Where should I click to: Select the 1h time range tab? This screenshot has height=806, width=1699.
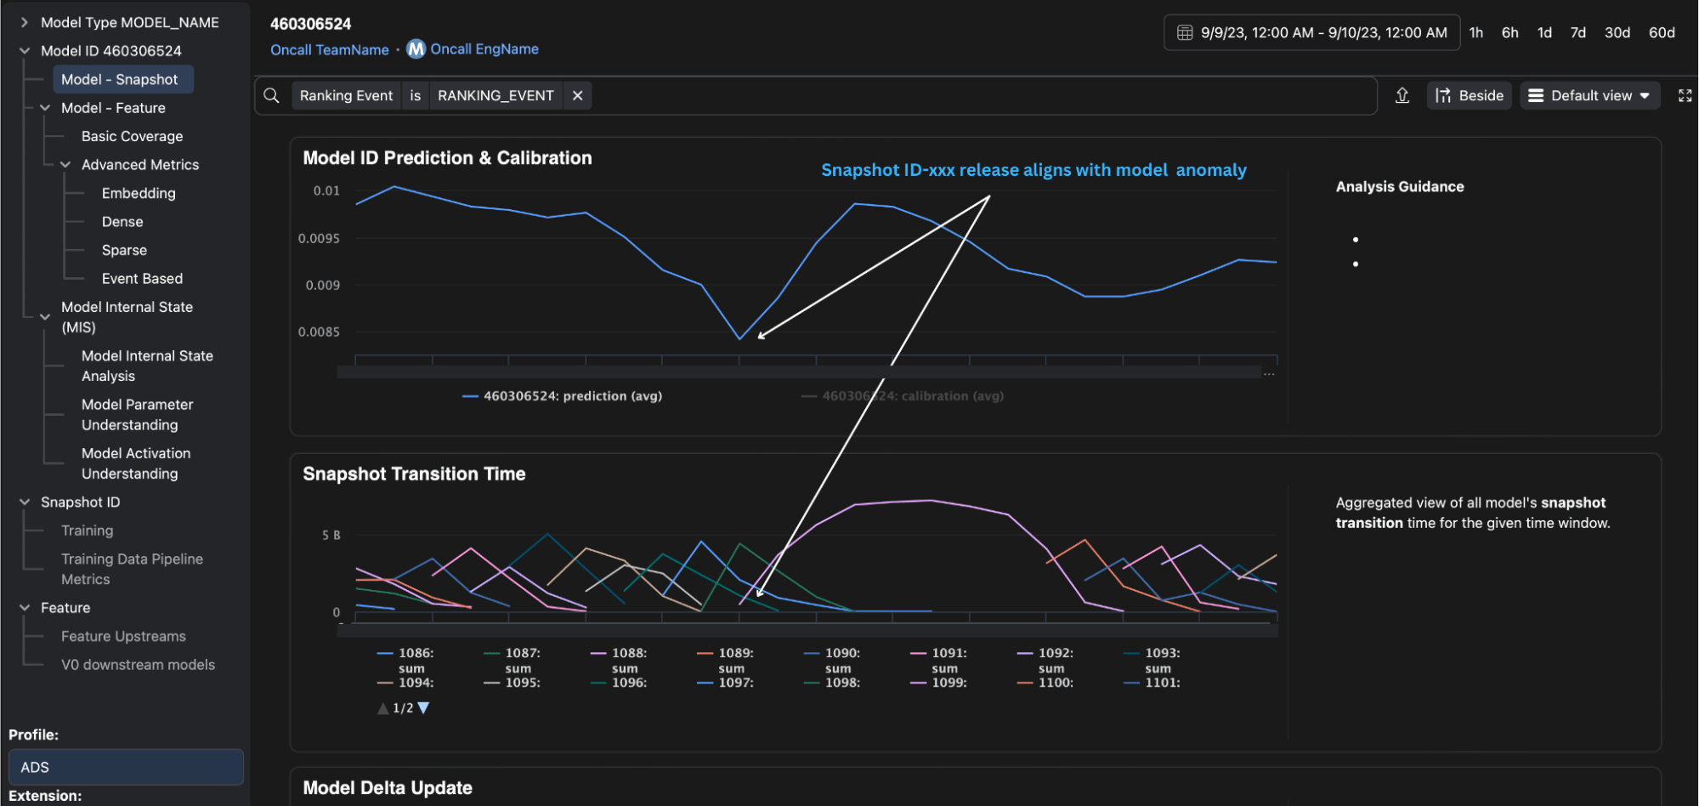coord(1476,32)
